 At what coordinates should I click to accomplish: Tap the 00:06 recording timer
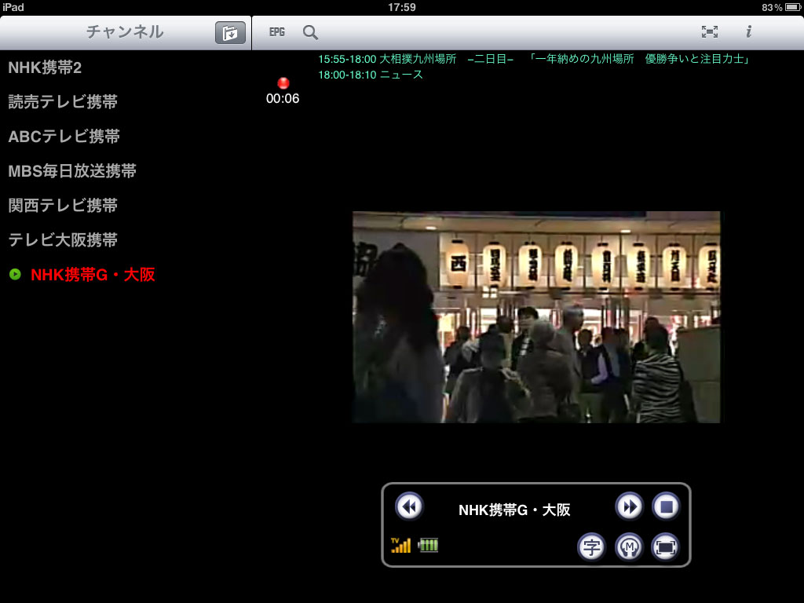[x=283, y=98]
